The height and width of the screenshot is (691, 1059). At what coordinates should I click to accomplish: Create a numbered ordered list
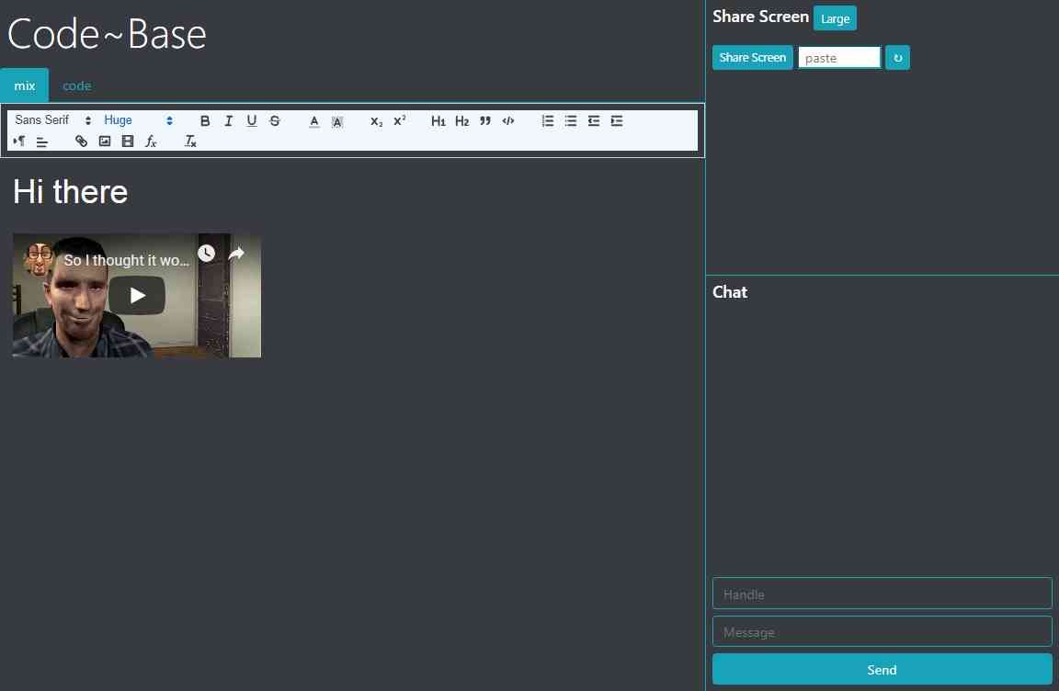[x=548, y=121]
